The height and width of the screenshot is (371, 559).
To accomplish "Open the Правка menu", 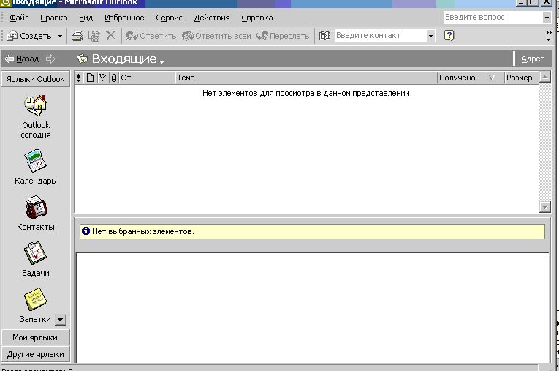I will coord(54,18).
